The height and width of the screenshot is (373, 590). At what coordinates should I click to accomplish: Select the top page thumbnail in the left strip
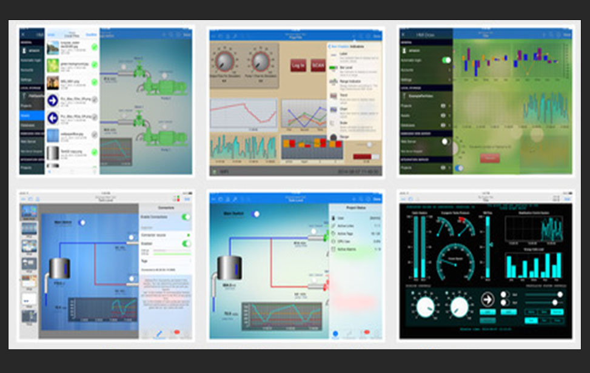28,212
